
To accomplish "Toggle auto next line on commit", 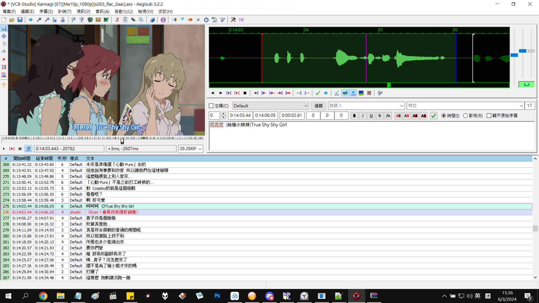I will click(345, 93).
